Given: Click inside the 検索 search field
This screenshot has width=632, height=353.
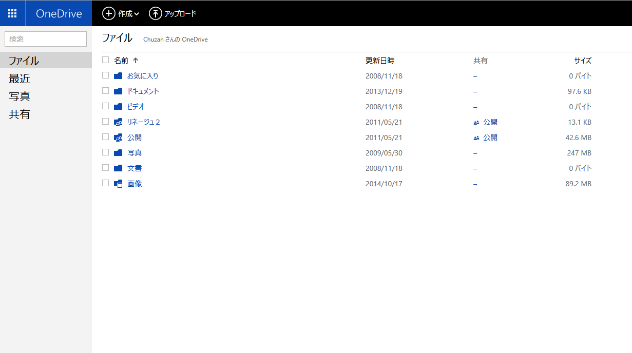Looking at the screenshot, I should tap(45, 38).
